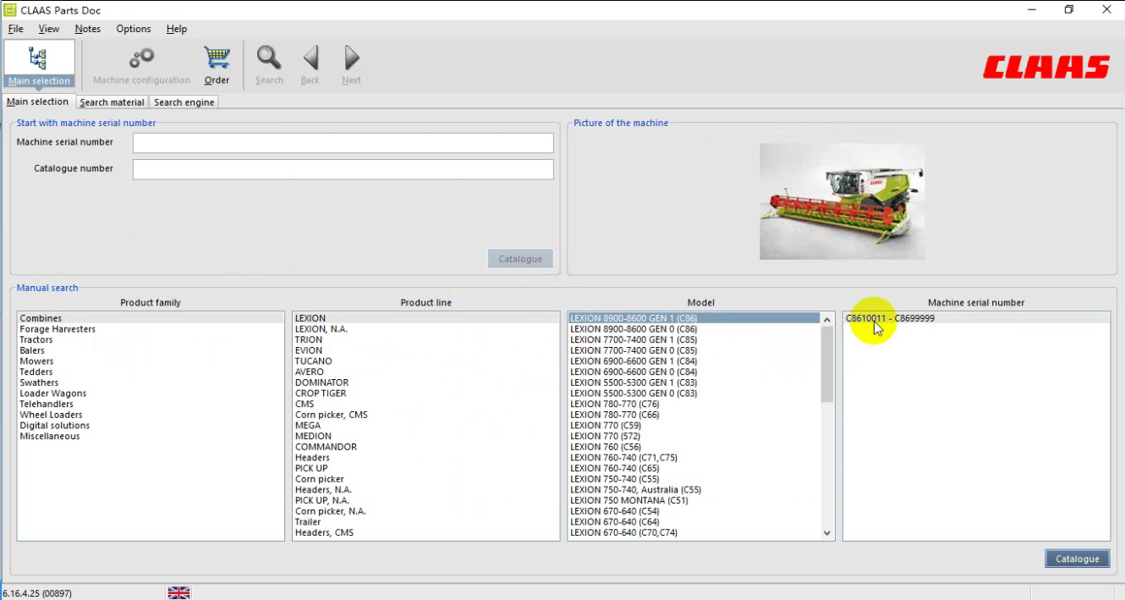Select LEXION 5500-5300 GEN 1 (C83) model
The height and width of the screenshot is (600, 1125).
pos(694,383)
